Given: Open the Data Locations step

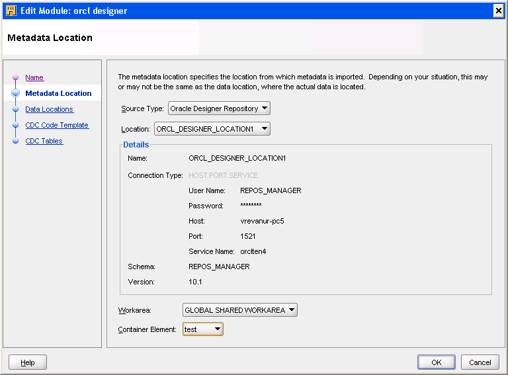Looking at the screenshot, I should 49,110.
